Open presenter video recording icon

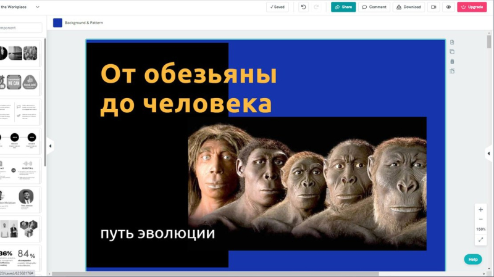click(x=433, y=7)
